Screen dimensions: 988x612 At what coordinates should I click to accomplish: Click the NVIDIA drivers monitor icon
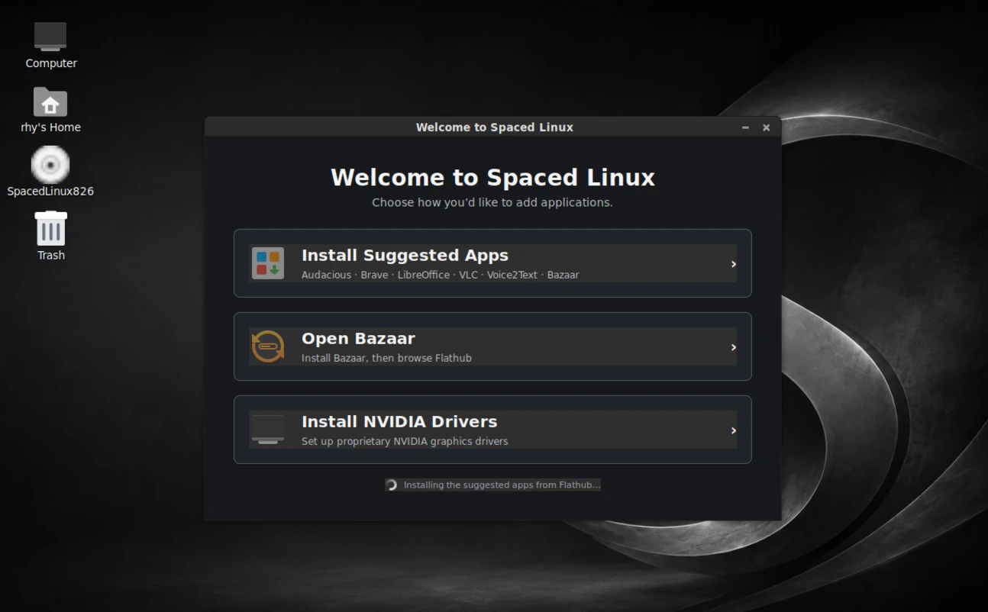click(x=268, y=430)
